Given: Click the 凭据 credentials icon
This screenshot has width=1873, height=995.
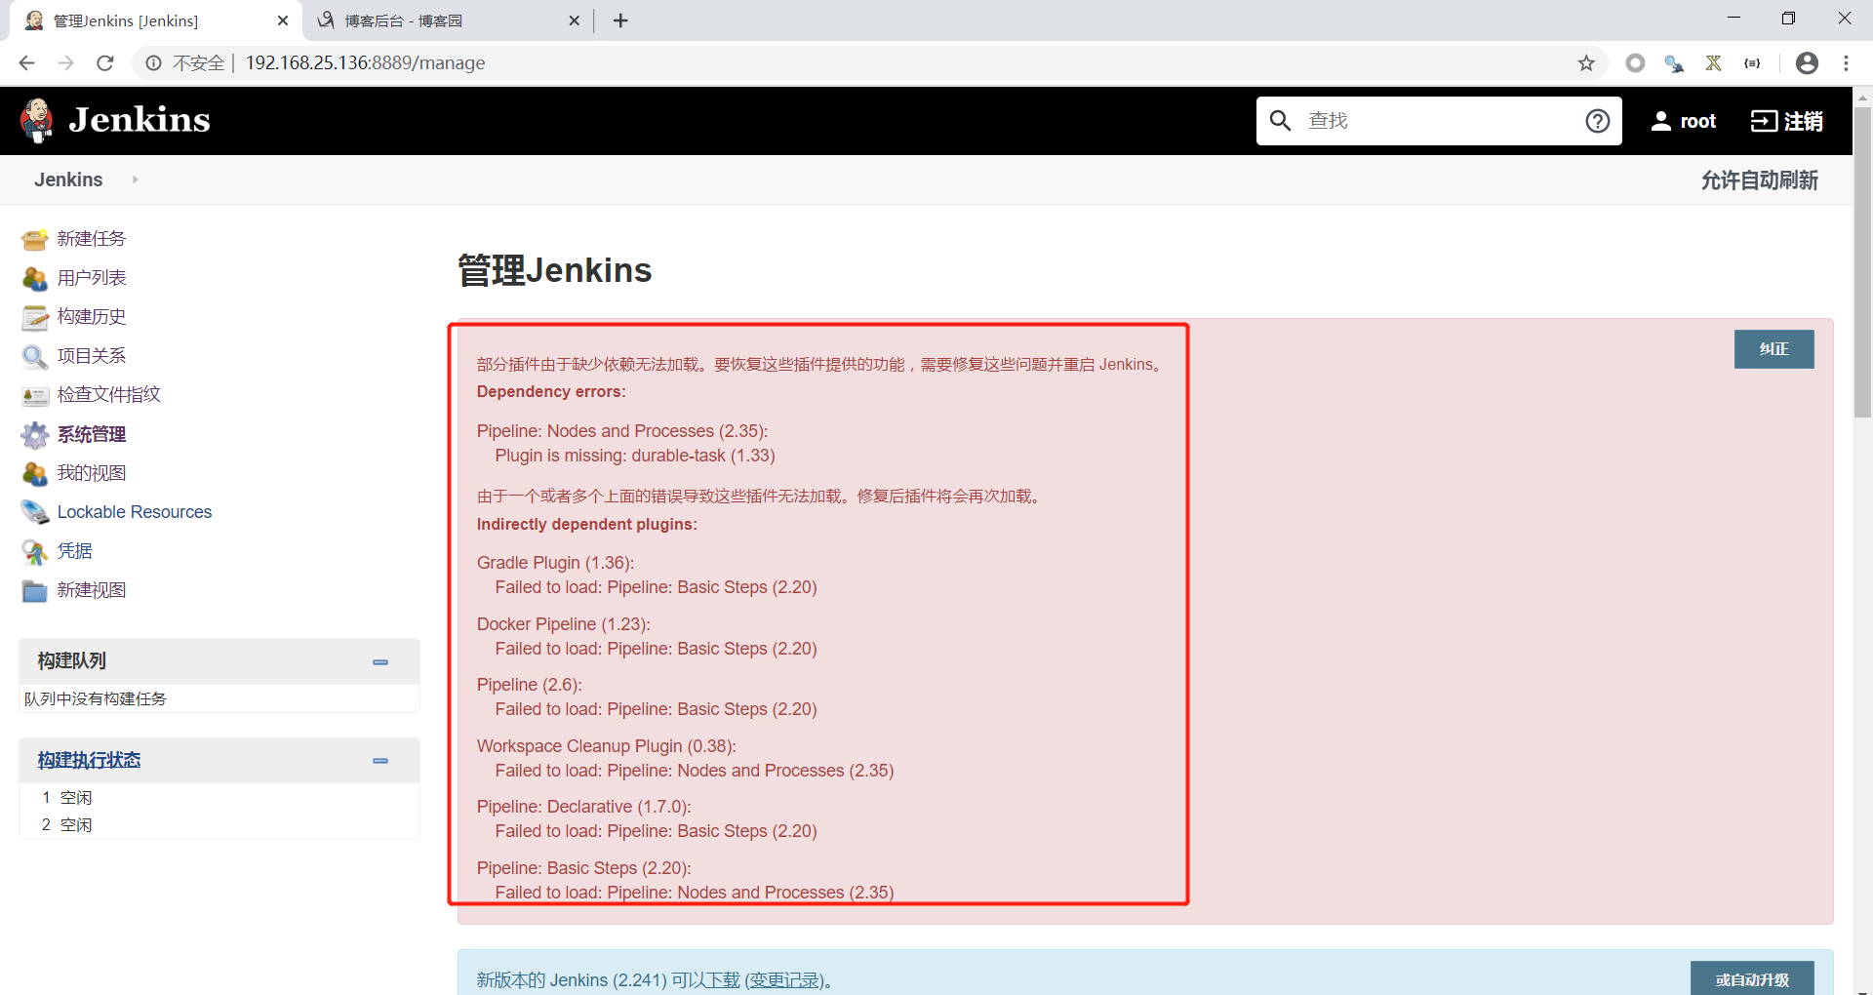Looking at the screenshot, I should tap(35, 551).
